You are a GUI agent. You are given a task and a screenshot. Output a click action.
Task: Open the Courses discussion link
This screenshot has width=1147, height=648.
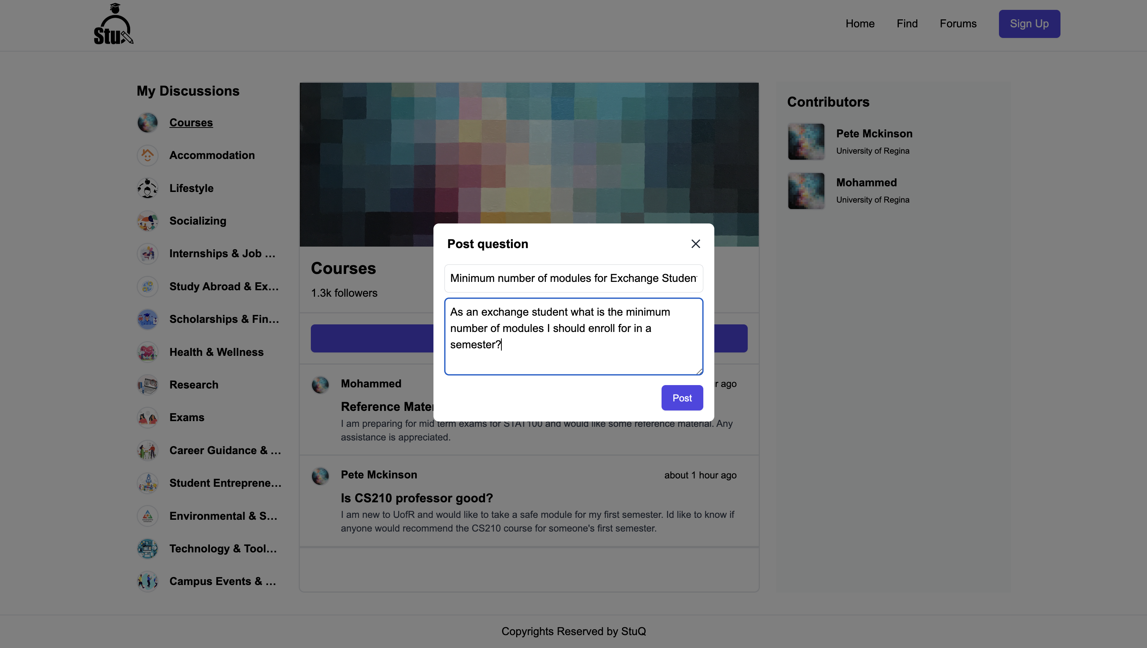click(191, 123)
